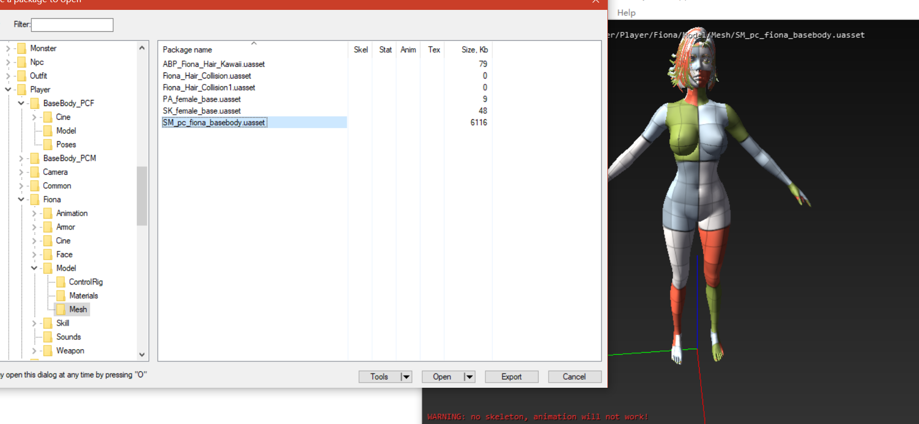This screenshot has height=424, width=919.
Task: Click the Skill folder icon
Action: pyautogui.click(x=48, y=323)
